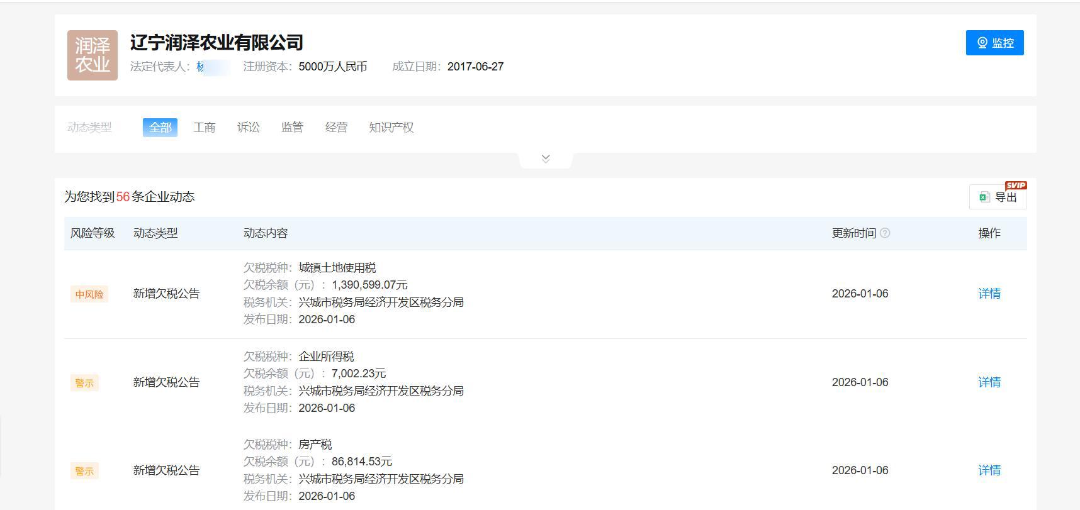Click the company name 辽宁润泽农业有限公司
The image size is (1080, 510).
coord(217,43)
